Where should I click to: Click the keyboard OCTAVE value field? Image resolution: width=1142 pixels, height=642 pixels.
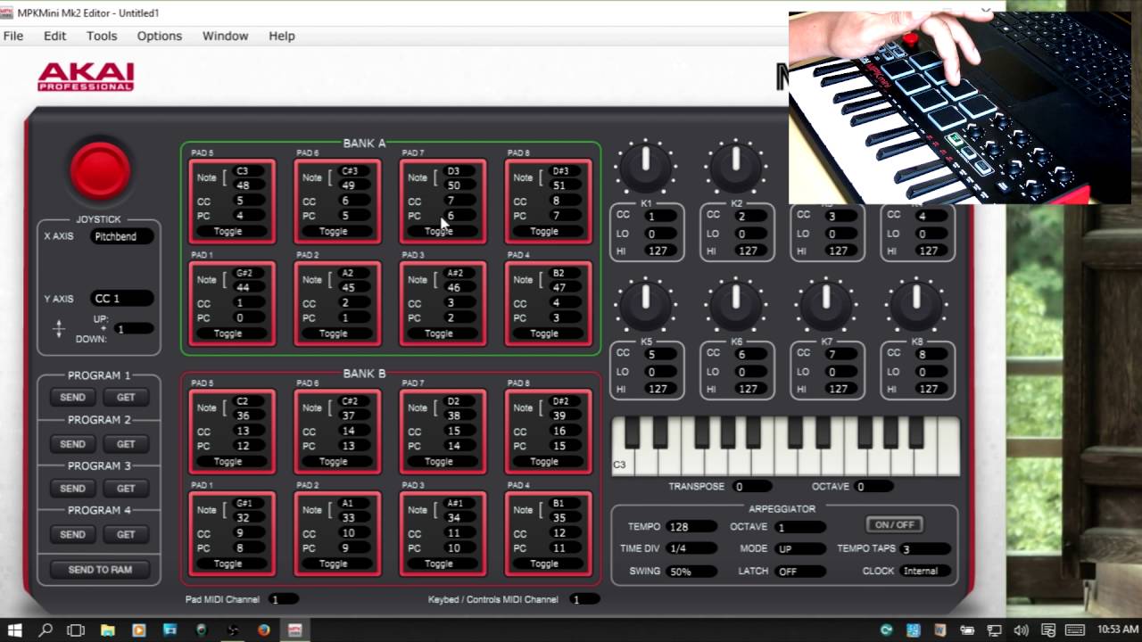(x=872, y=487)
